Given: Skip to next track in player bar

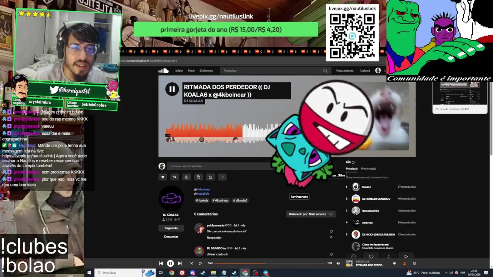Looking at the screenshot, I should (x=179, y=264).
